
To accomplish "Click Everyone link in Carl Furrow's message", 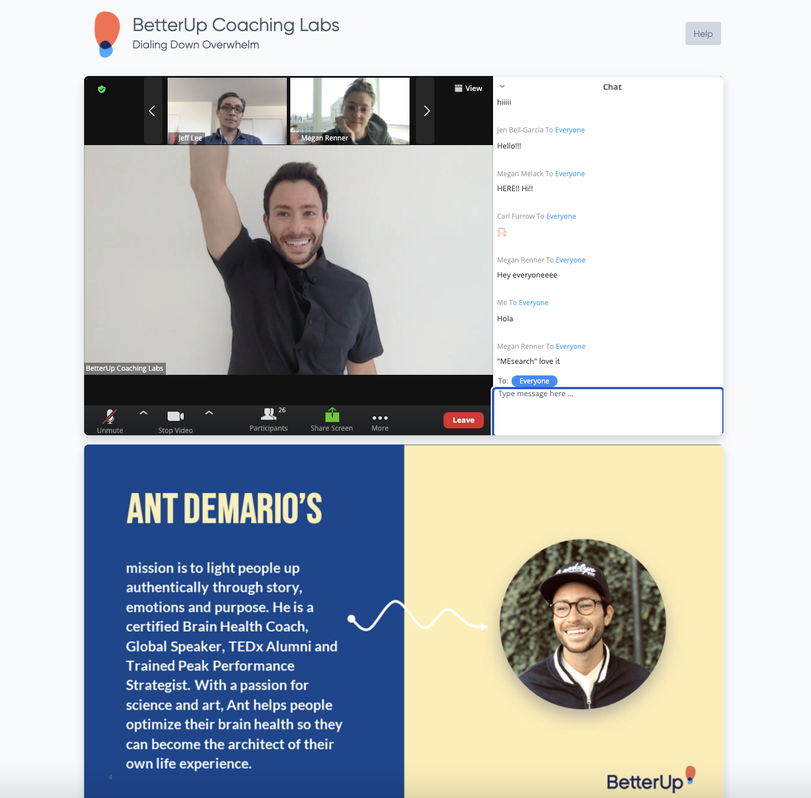I will 561,216.
